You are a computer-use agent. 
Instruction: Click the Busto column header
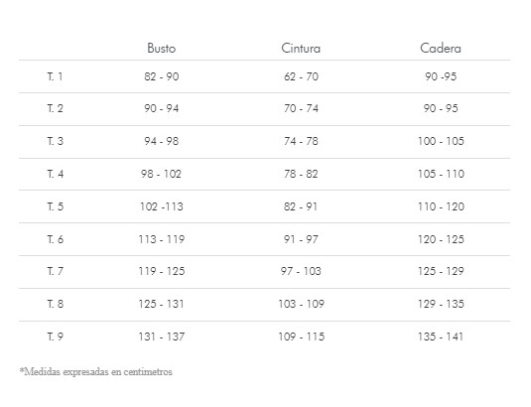click(x=161, y=48)
